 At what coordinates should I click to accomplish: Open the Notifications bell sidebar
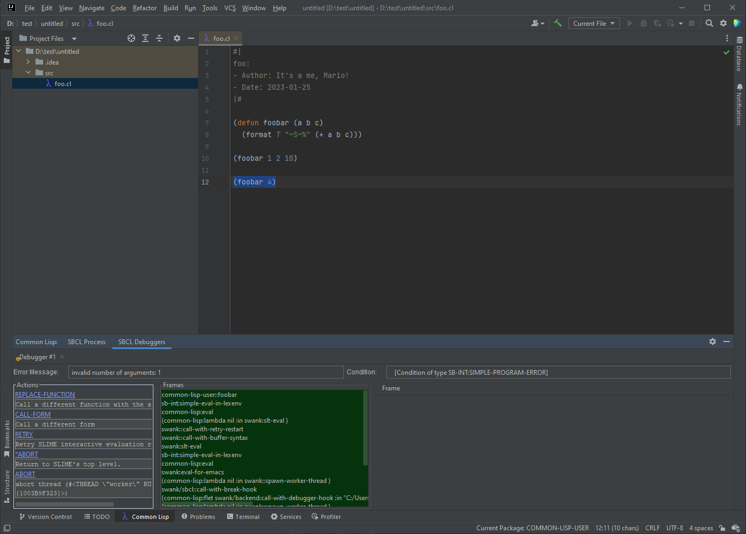coord(740,105)
